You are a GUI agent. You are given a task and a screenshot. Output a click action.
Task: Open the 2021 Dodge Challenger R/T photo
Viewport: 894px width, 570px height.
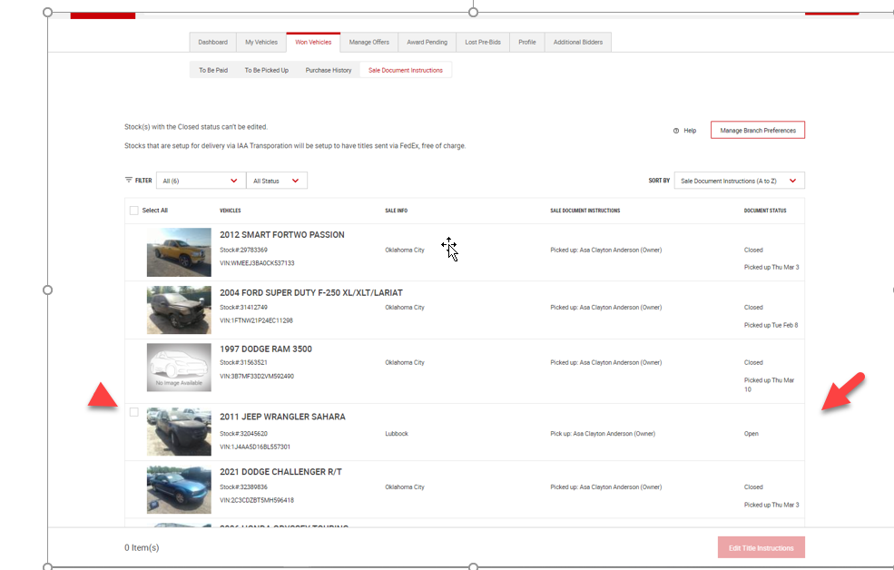[x=179, y=489]
